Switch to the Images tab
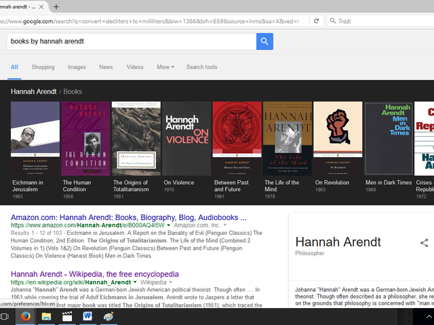This screenshot has height=325, width=434. 77,67
